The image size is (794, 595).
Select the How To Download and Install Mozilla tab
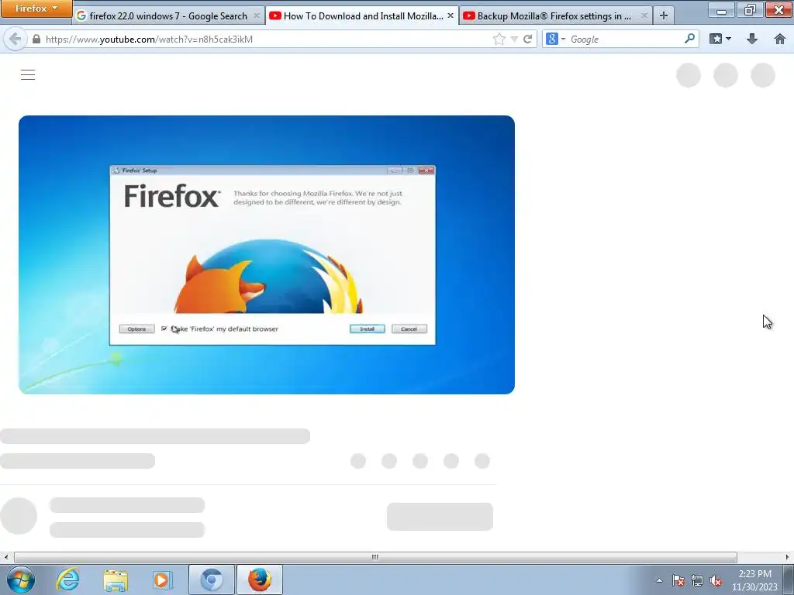click(x=361, y=15)
